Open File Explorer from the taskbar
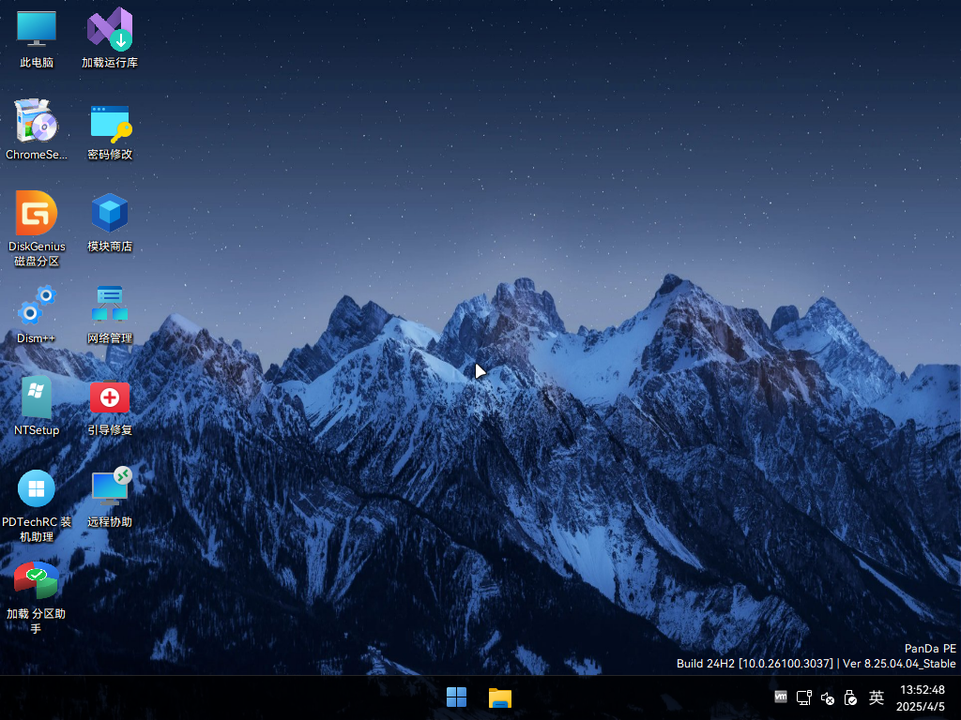961x720 pixels. pos(500,697)
